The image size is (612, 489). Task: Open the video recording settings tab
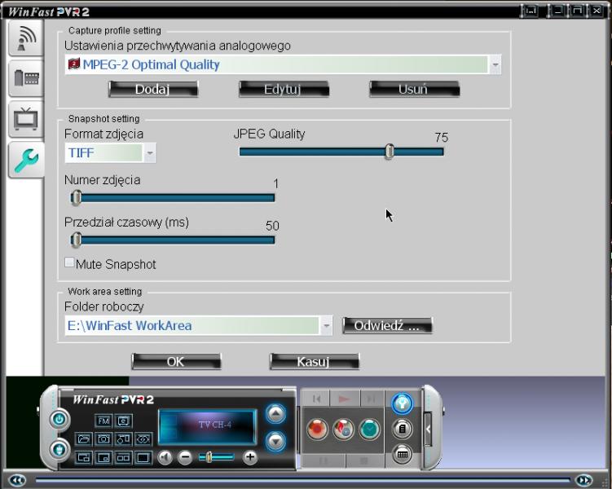click(x=26, y=78)
